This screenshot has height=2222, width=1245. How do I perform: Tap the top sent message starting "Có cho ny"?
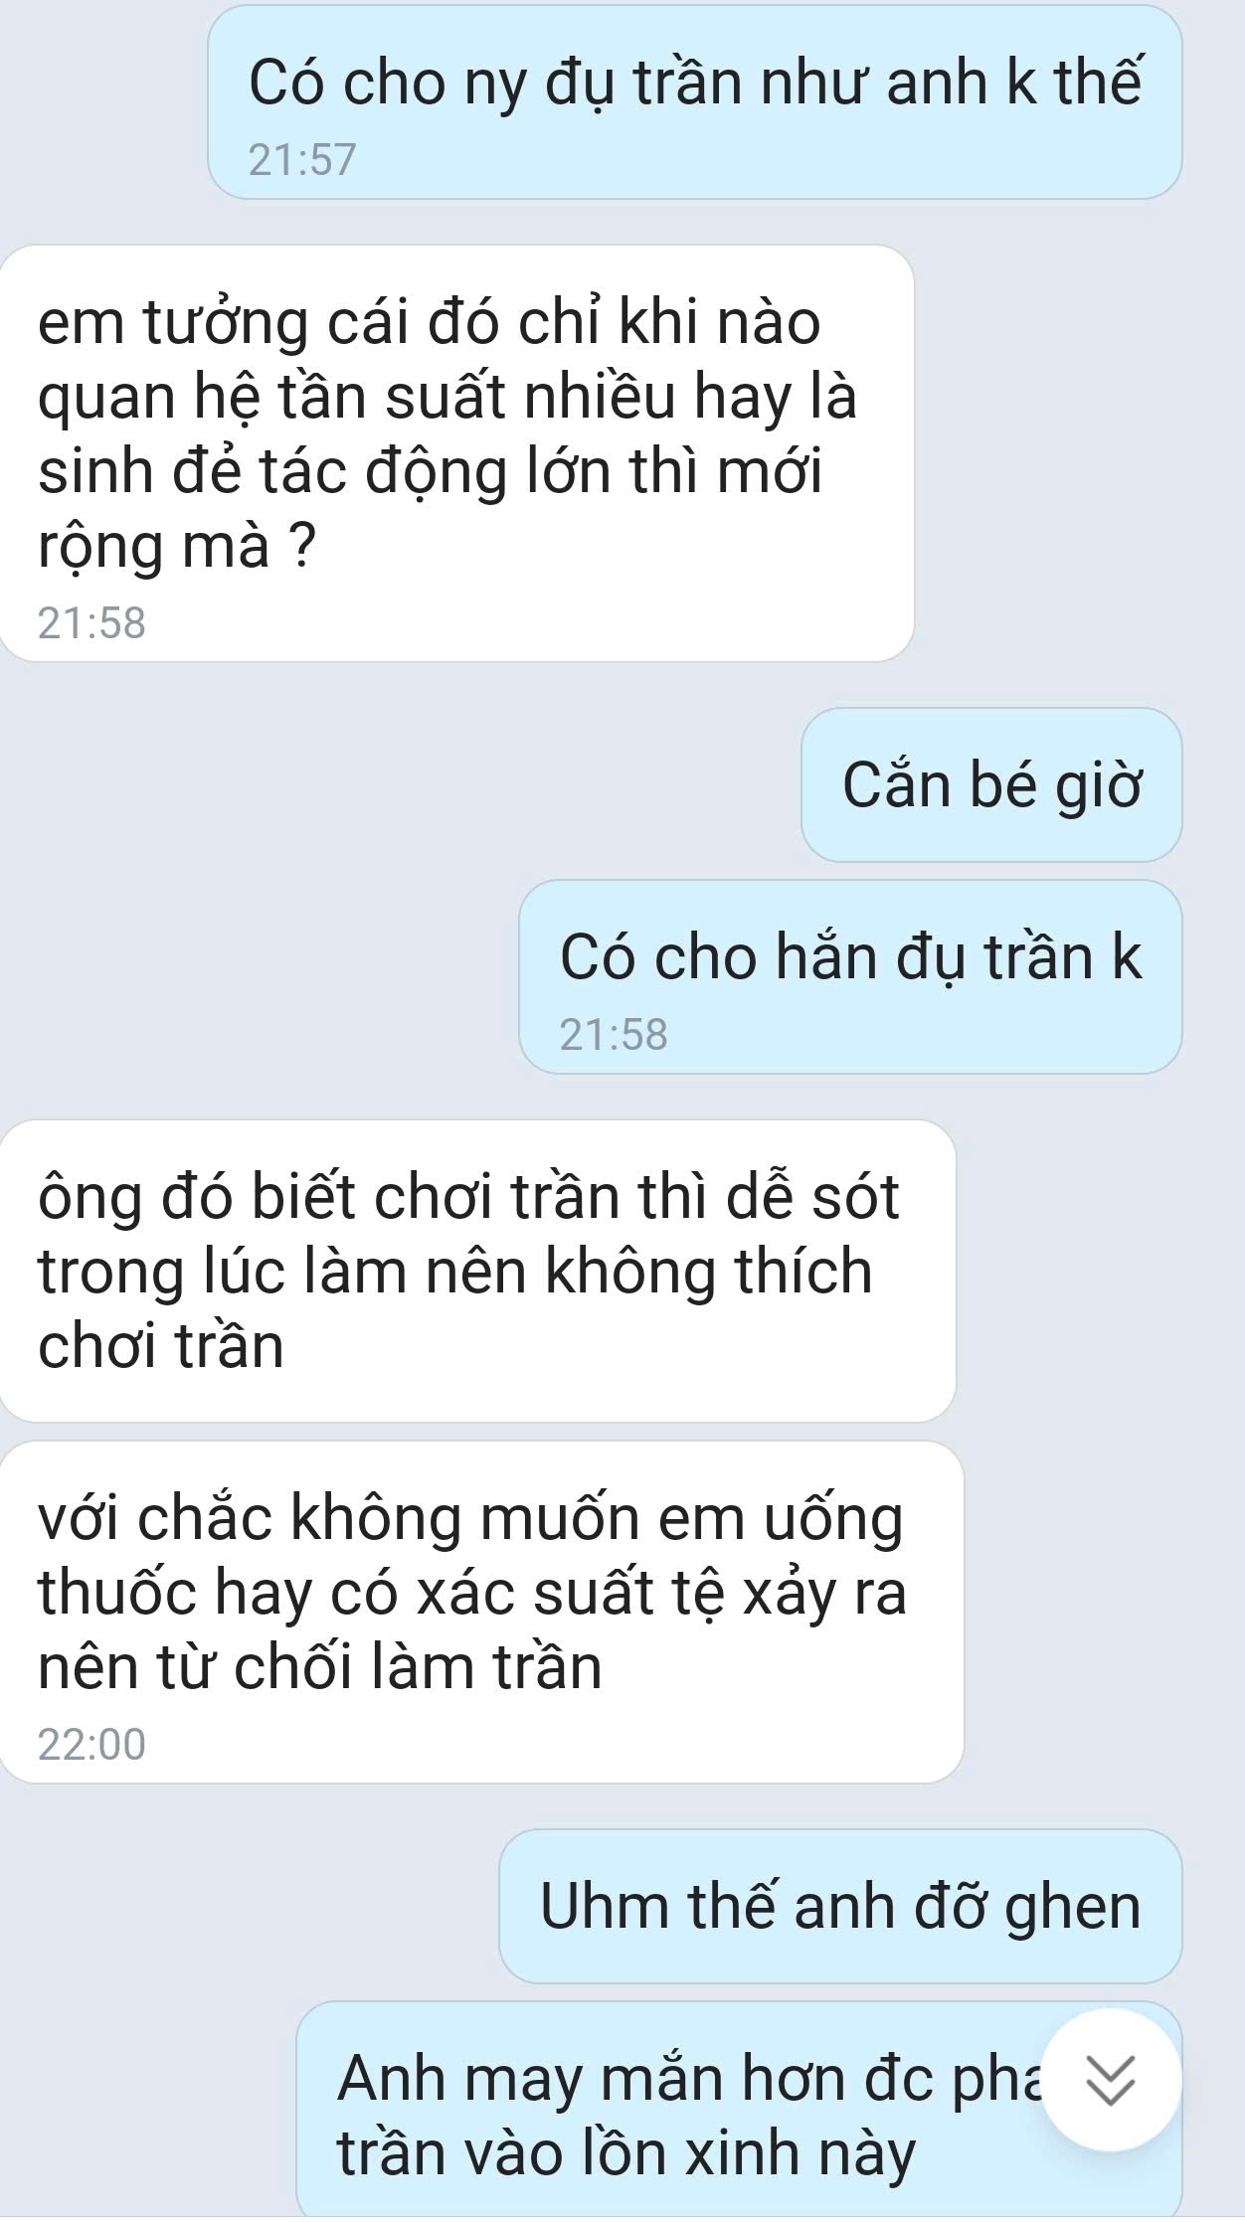[x=694, y=101]
